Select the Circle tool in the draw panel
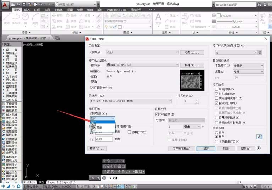 click(x=25, y=19)
